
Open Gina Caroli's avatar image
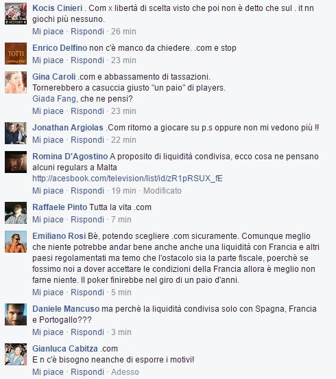point(16,82)
